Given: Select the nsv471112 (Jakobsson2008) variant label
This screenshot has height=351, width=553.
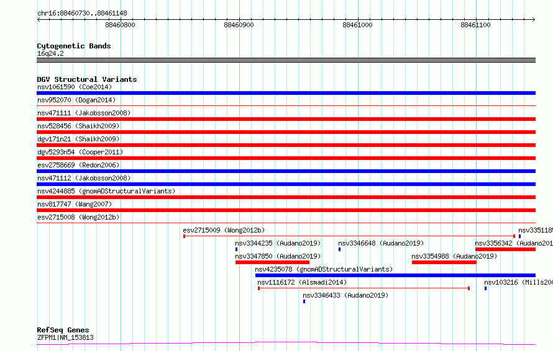Looking at the screenshot, I should [x=84, y=178].
